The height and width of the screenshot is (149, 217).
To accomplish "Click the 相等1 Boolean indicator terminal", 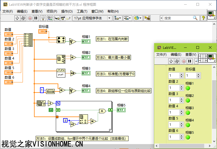I will (86, 41).
